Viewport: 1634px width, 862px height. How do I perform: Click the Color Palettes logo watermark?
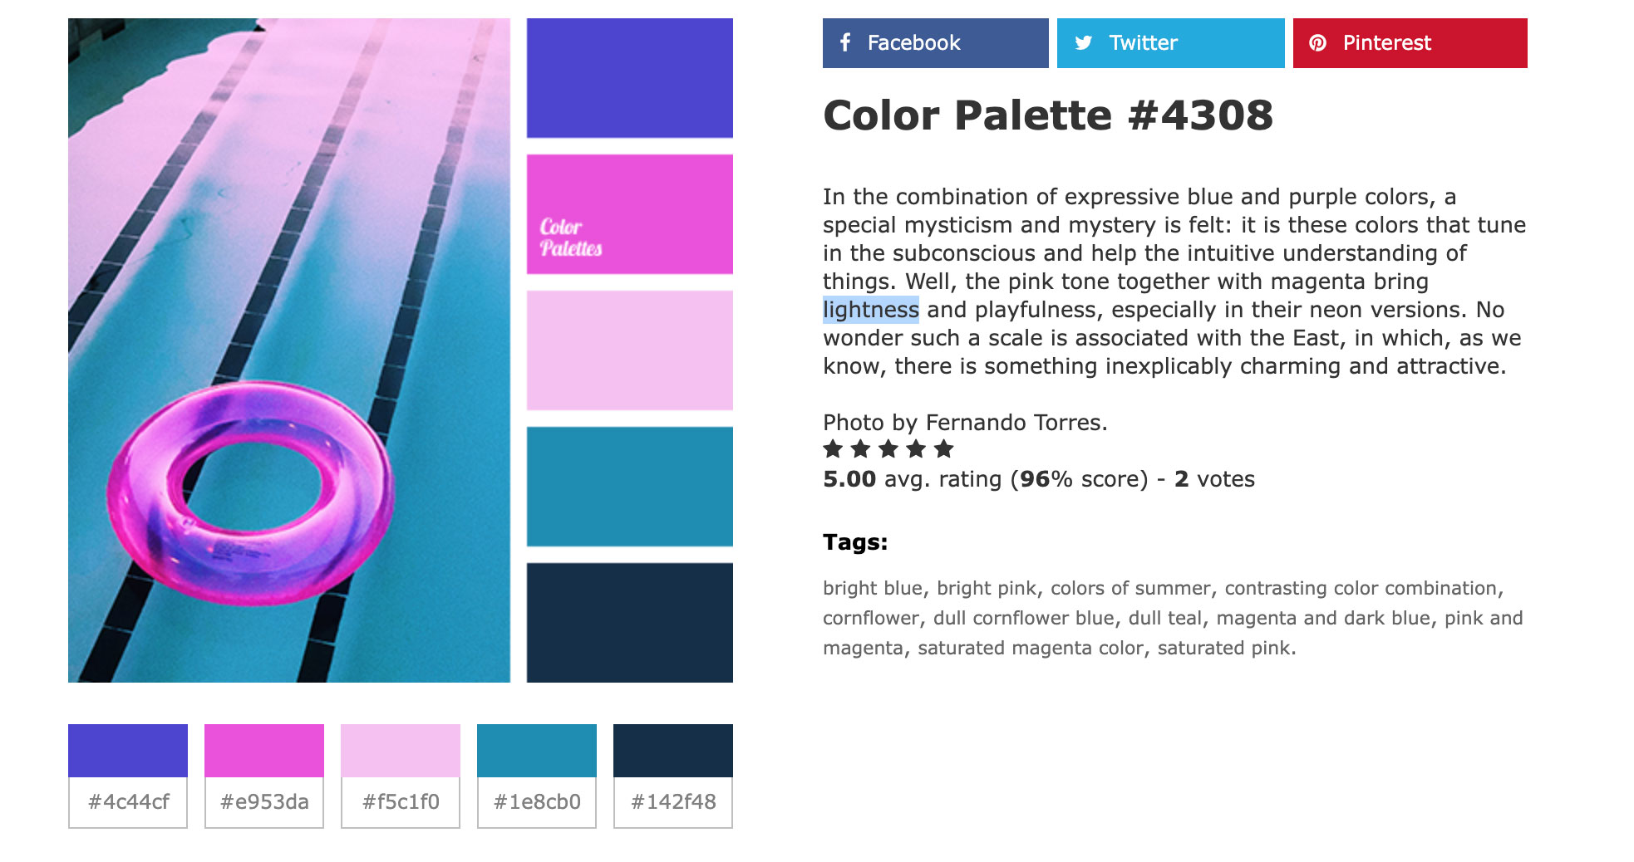(570, 238)
